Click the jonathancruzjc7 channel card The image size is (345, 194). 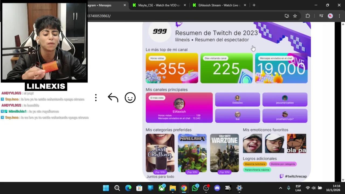285,116
